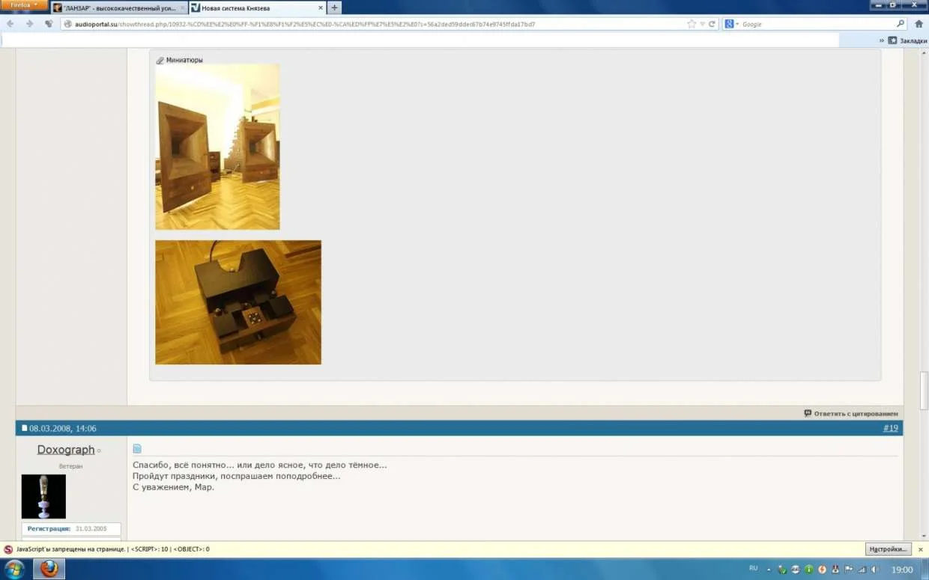Click the NoScript icon in notification bar

coord(8,549)
